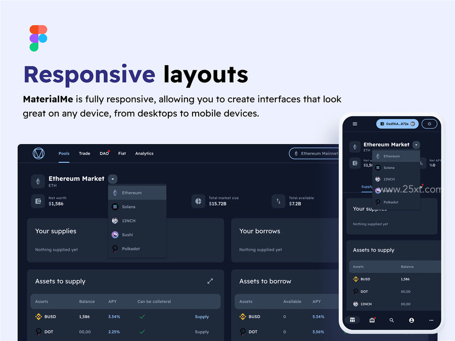Open the Analytics tab
Screen dimensions: 455x341
coord(144,154)
